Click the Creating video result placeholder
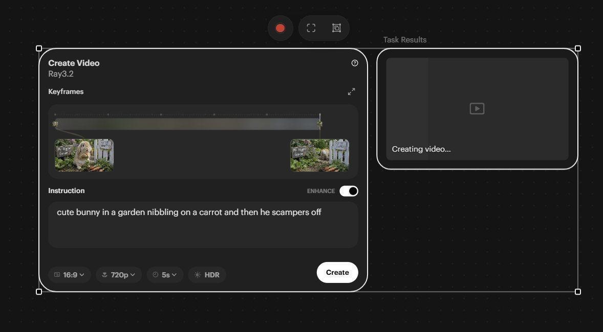 (477, 109)
